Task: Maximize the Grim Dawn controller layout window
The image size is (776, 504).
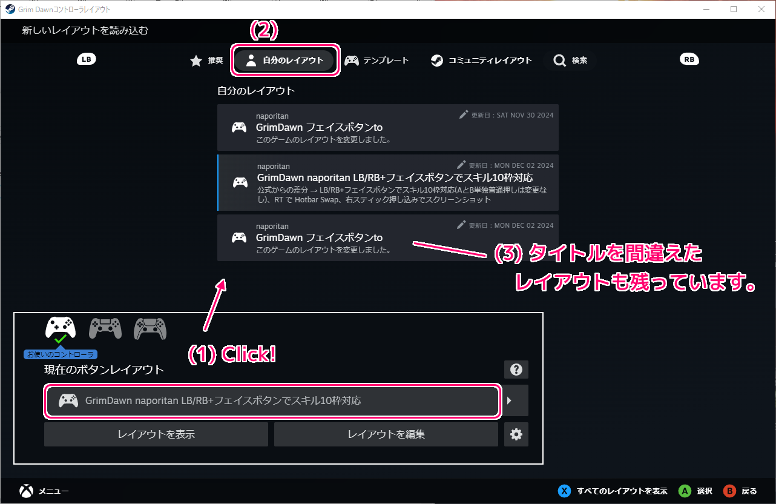Action: [x=734, y=9]
